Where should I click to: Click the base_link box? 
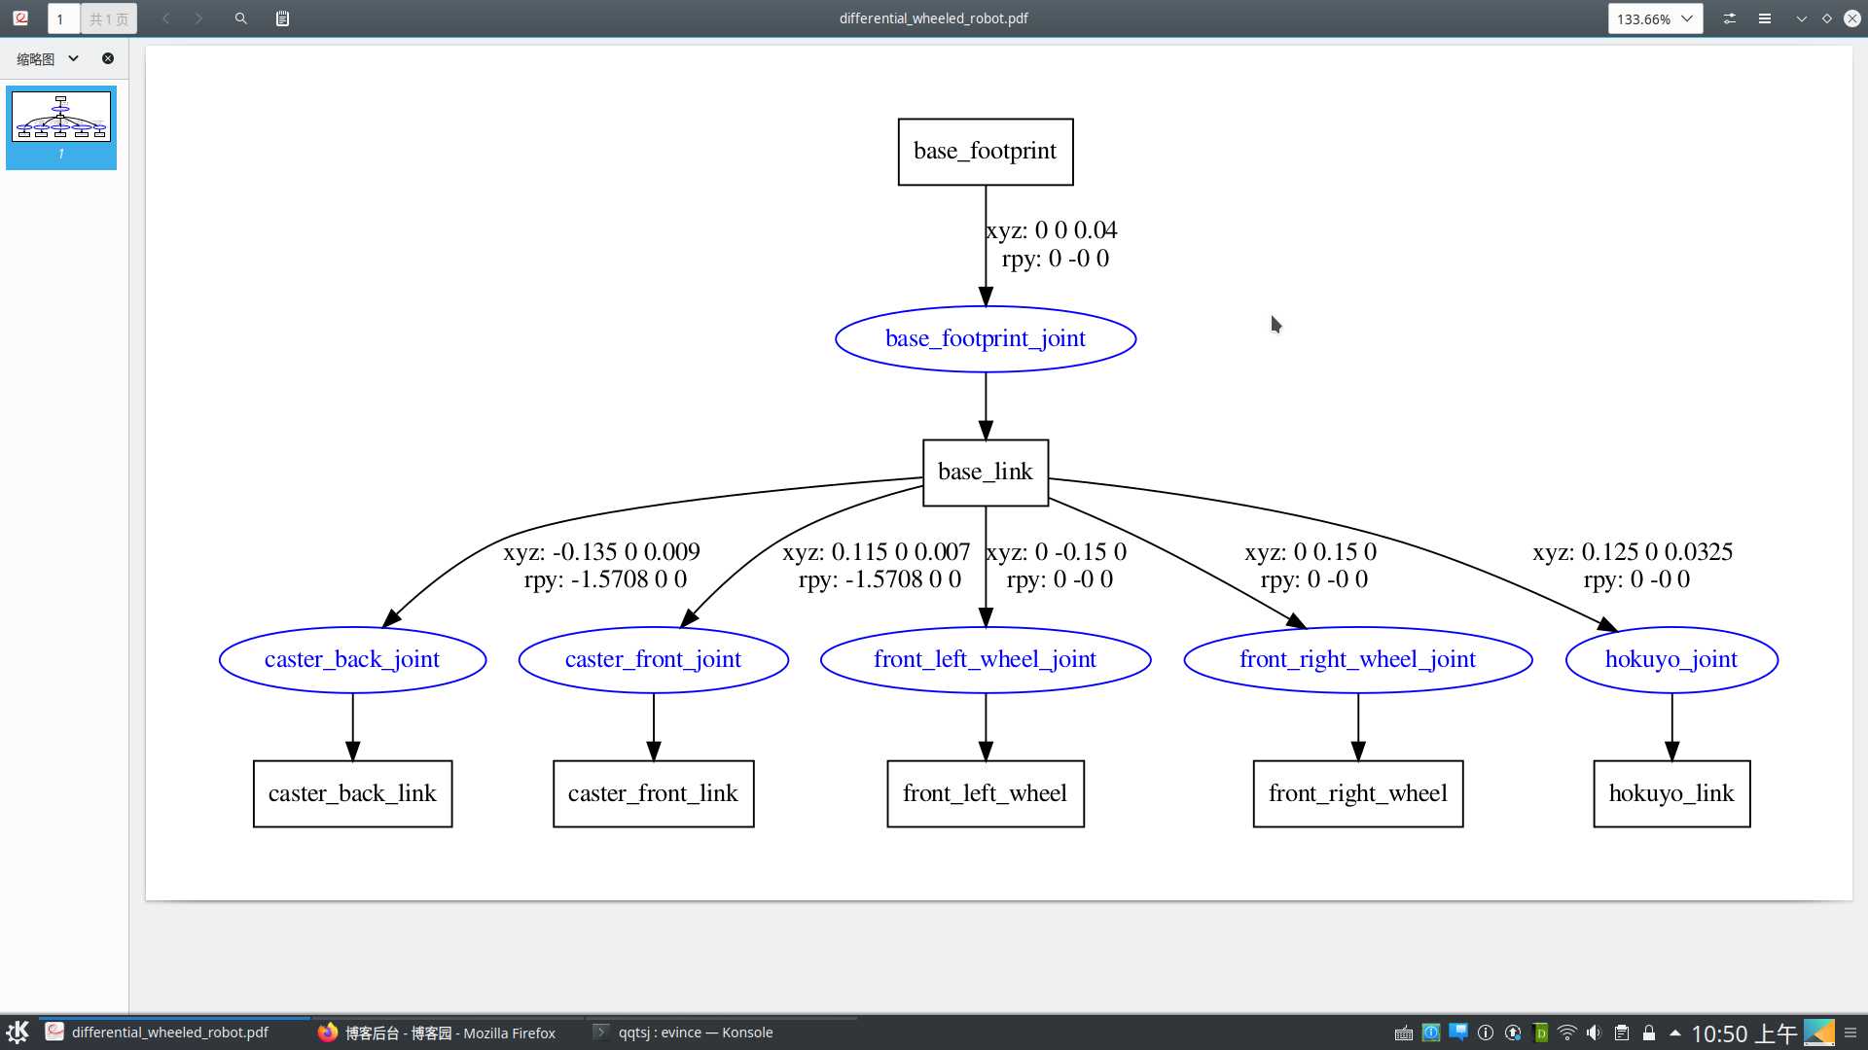click(x=985, y=472)
